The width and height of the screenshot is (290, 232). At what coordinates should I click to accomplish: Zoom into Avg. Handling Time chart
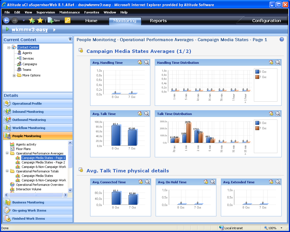(147, 62)
